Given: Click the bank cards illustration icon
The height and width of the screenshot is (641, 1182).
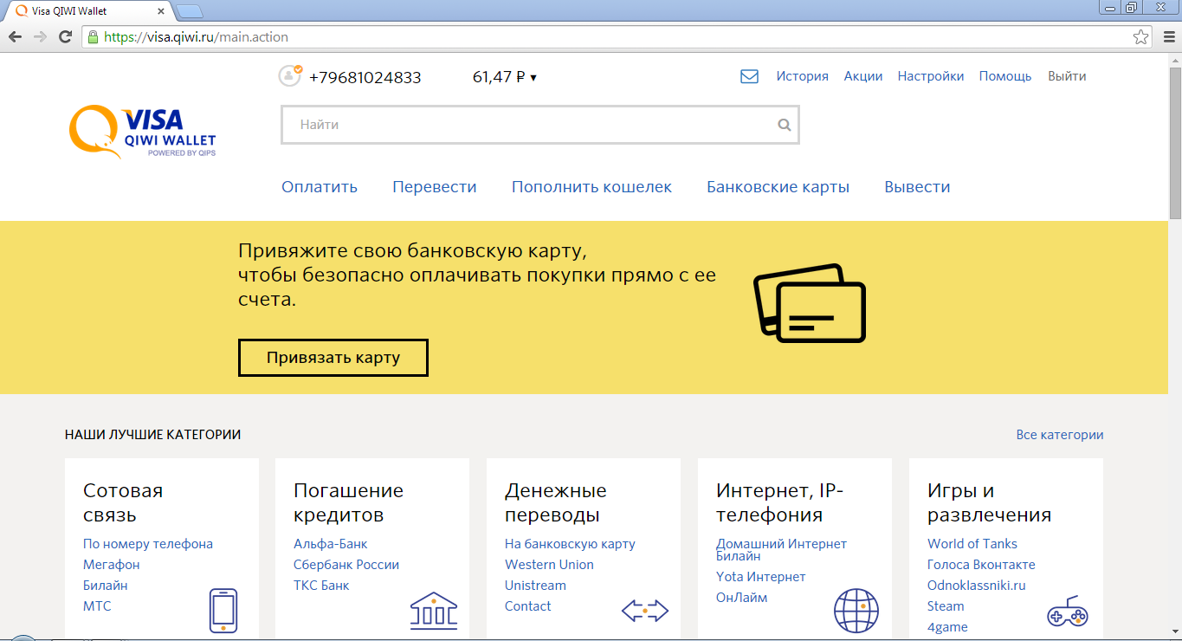Looking at the screenshot, I should tap(810, 302).
